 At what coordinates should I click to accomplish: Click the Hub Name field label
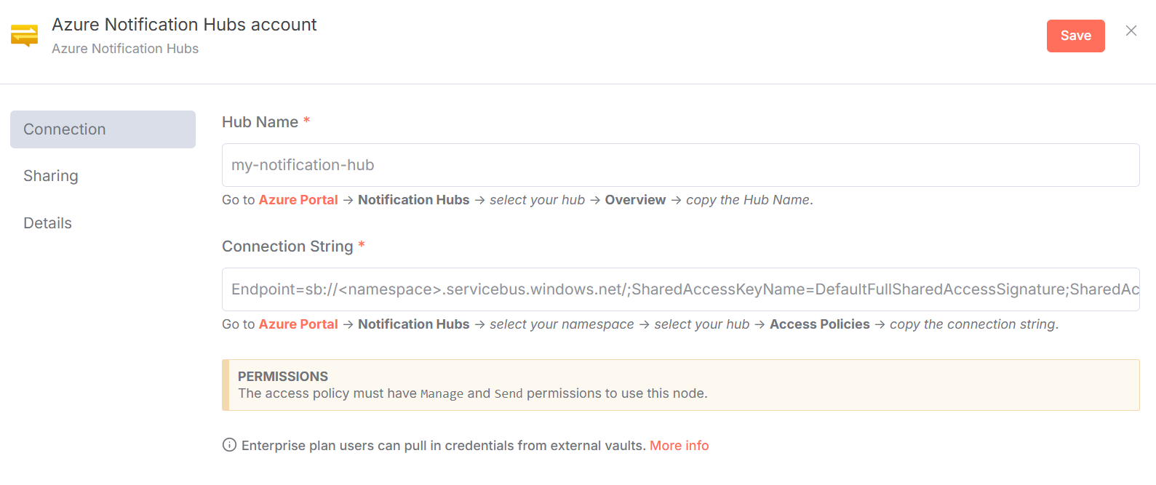(x=260, y=122)
